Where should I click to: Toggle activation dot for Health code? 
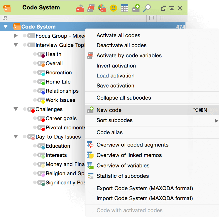click(x=35, y=54)
